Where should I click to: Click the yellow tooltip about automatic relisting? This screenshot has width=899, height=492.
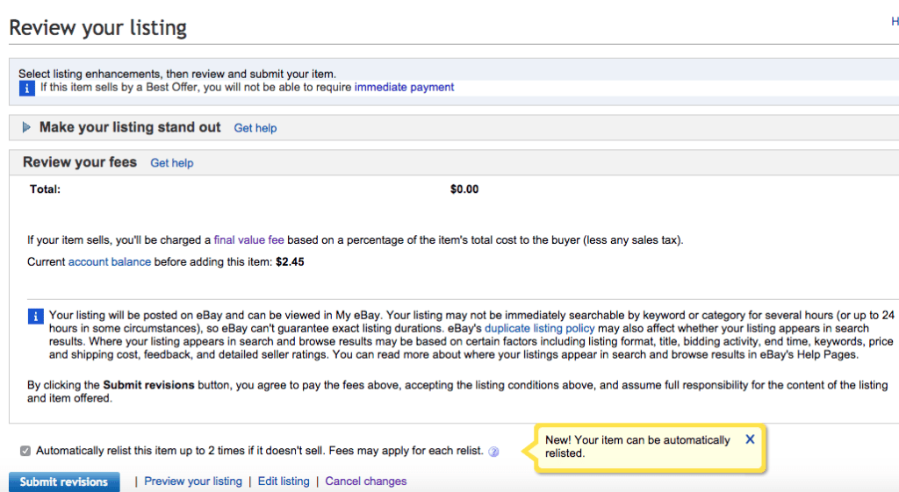coord(636,446)
